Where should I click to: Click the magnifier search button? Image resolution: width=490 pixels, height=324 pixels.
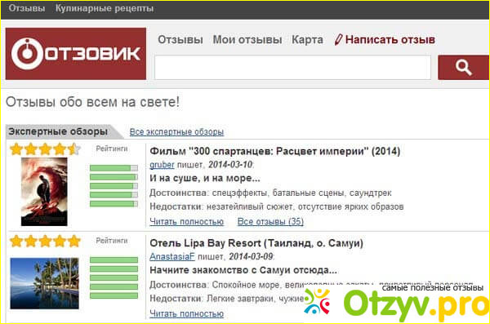(x=463, y=68)
